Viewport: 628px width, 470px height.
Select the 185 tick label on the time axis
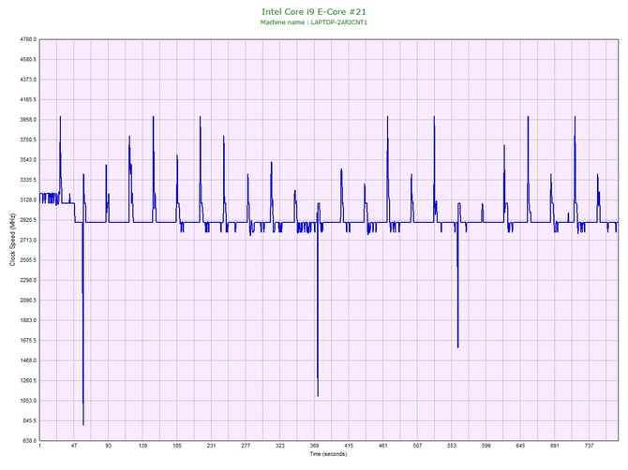[177, 446]
